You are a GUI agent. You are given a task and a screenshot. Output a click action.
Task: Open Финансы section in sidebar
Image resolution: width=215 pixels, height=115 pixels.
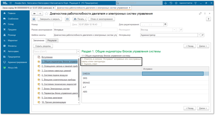tap(12, 46)
